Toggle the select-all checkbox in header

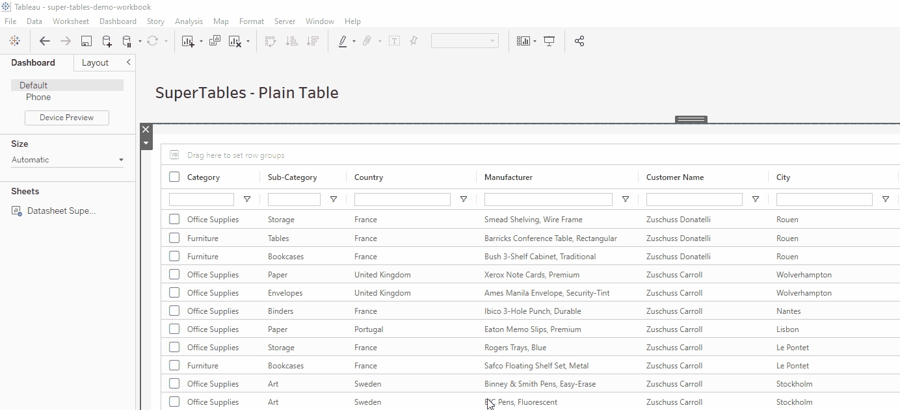tap(174, 177)
